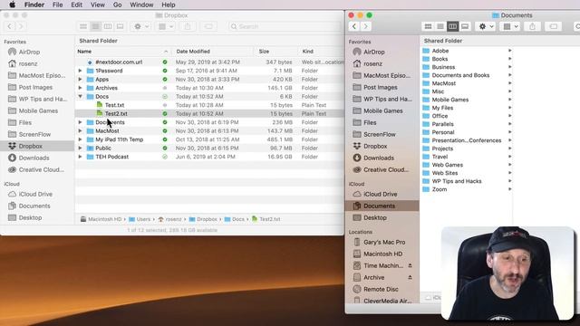
Task: Collapse the Docs folder
Action: pos(80,97)
